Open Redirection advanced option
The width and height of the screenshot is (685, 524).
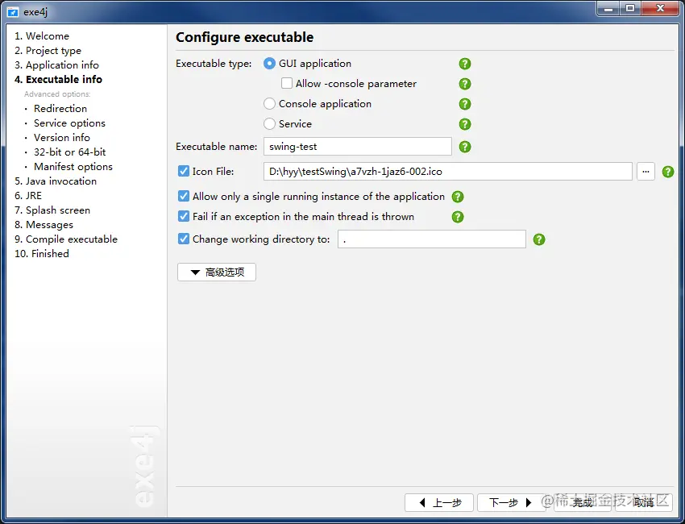pos(60,108)
